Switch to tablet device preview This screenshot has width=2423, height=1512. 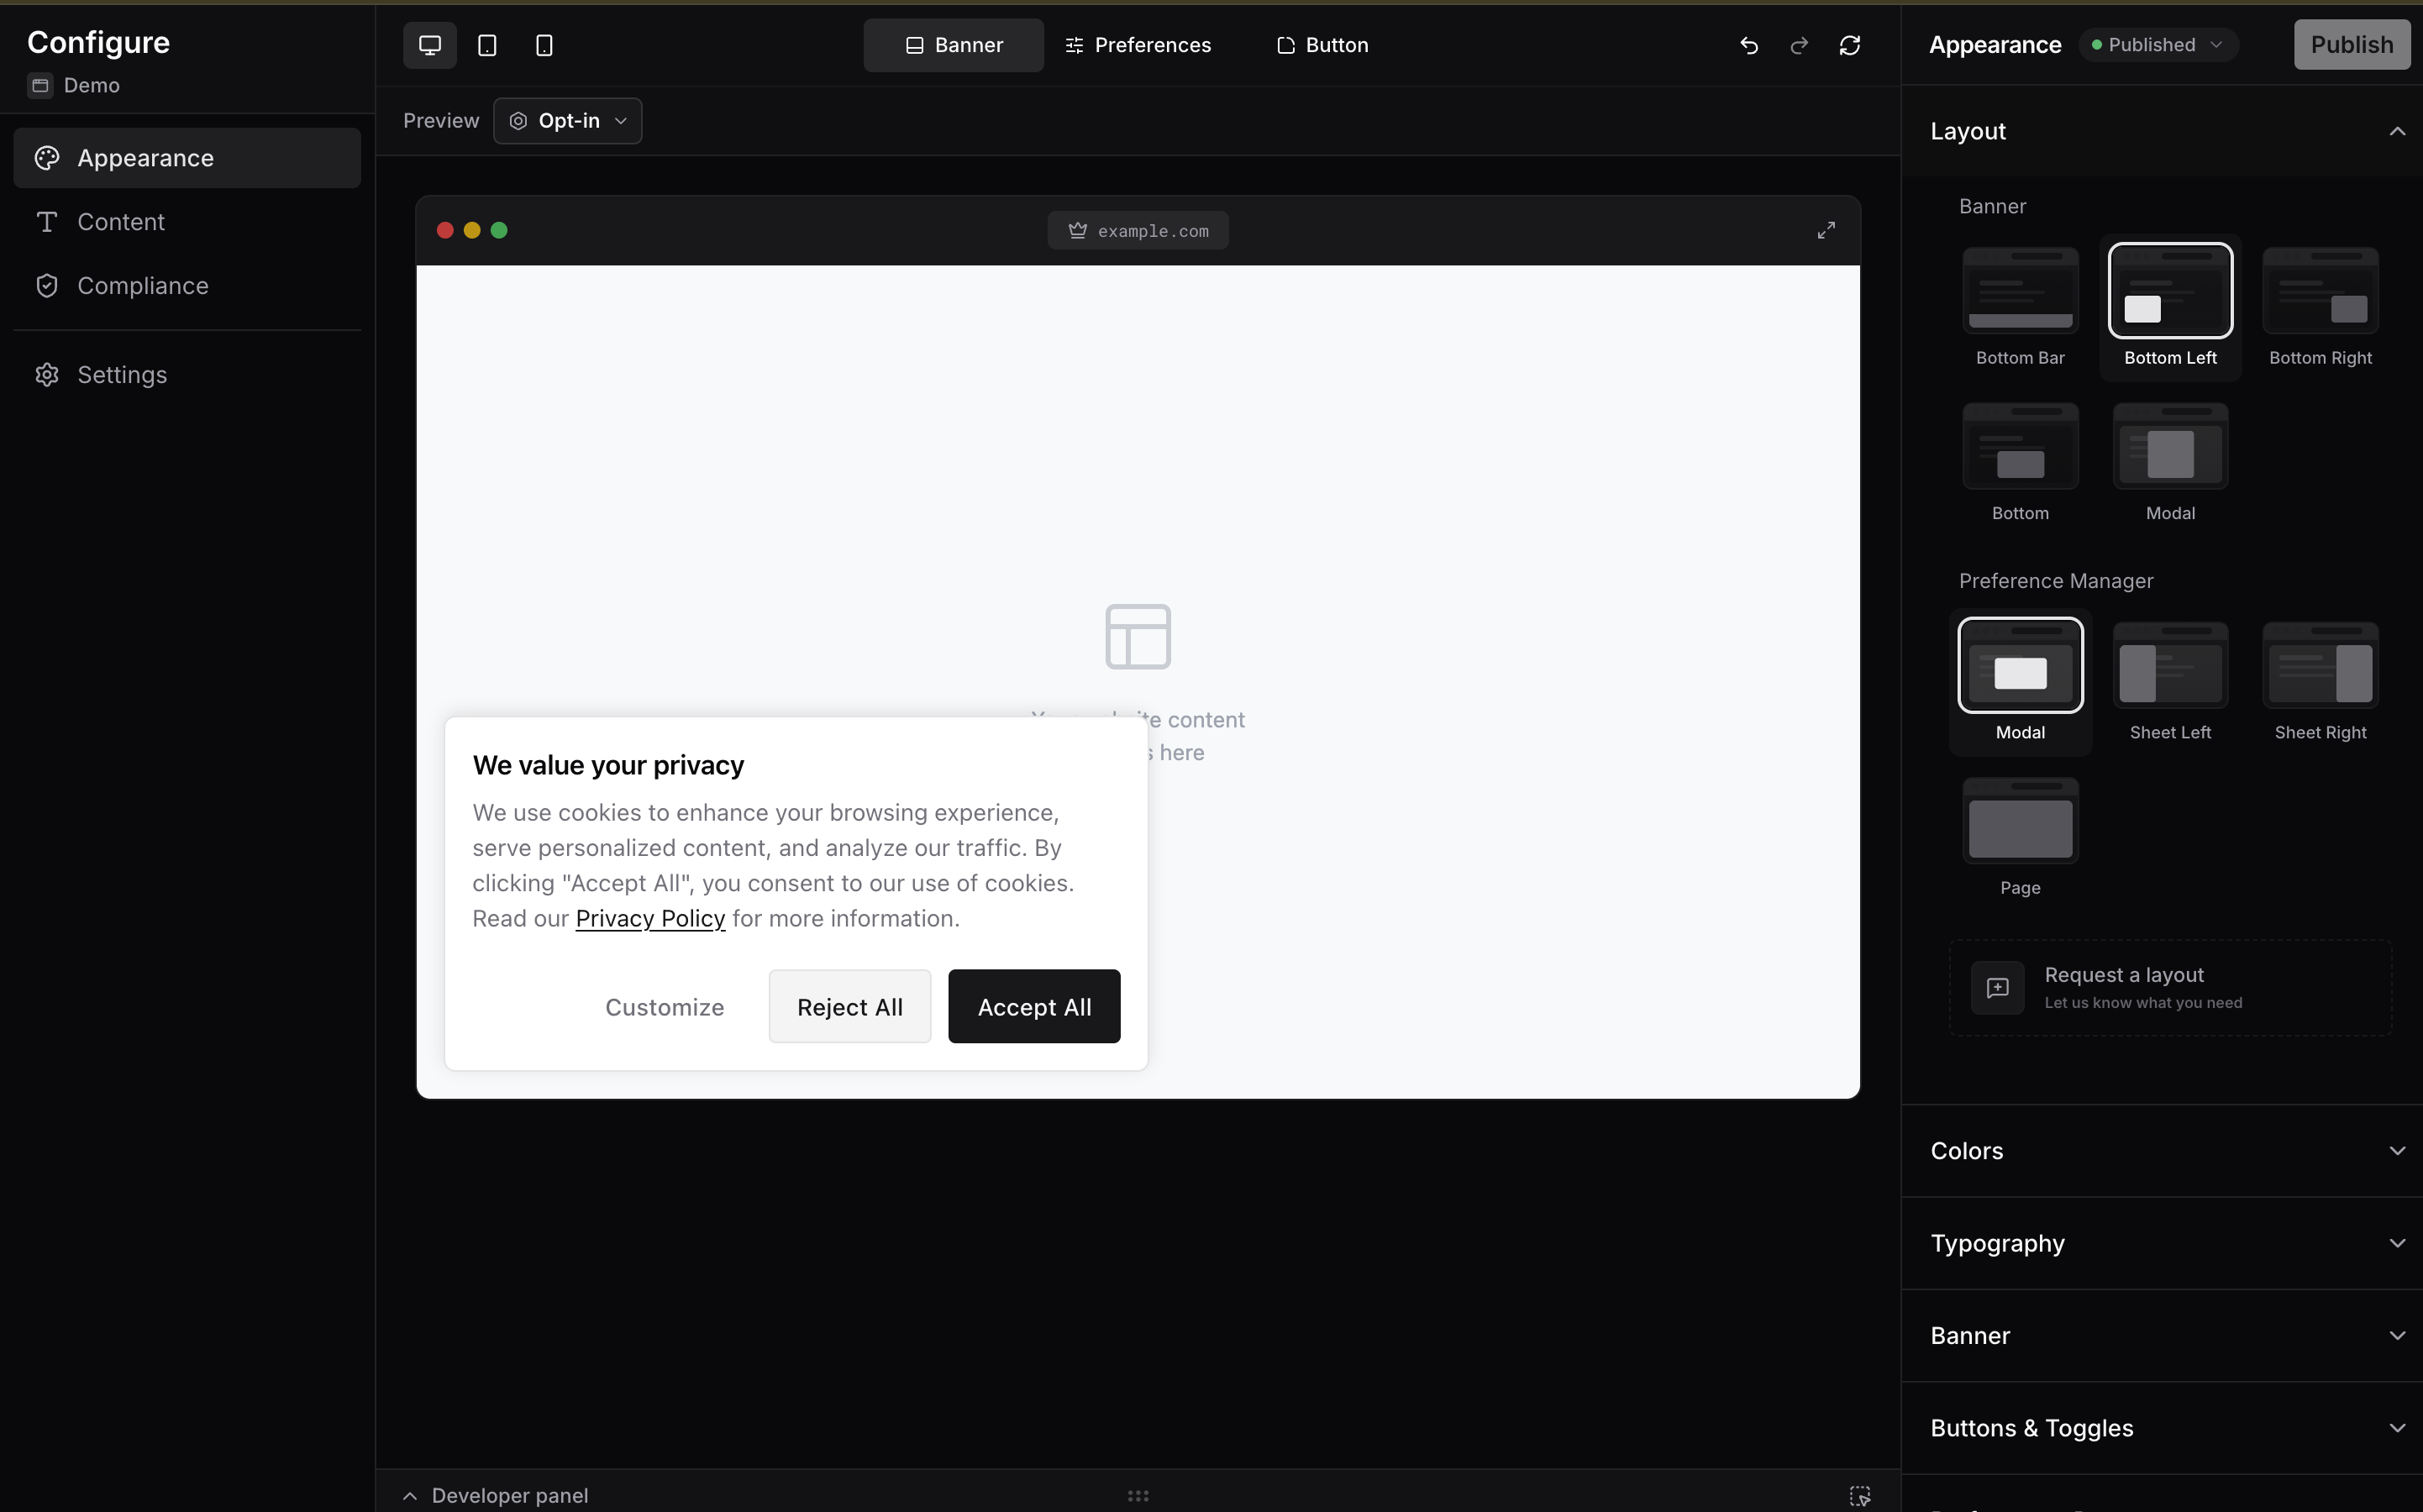coord(487,45)
